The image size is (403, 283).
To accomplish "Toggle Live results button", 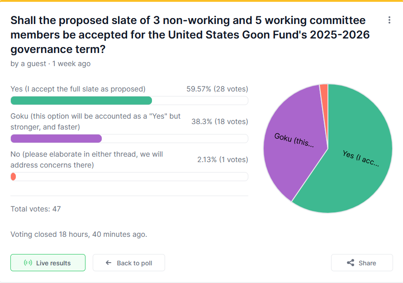I will point(48,263).
